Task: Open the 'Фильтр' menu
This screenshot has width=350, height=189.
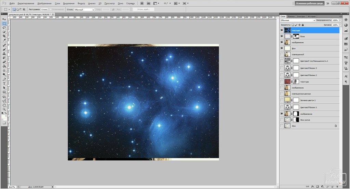Action: pyautogui.click(x=81, y=3)
